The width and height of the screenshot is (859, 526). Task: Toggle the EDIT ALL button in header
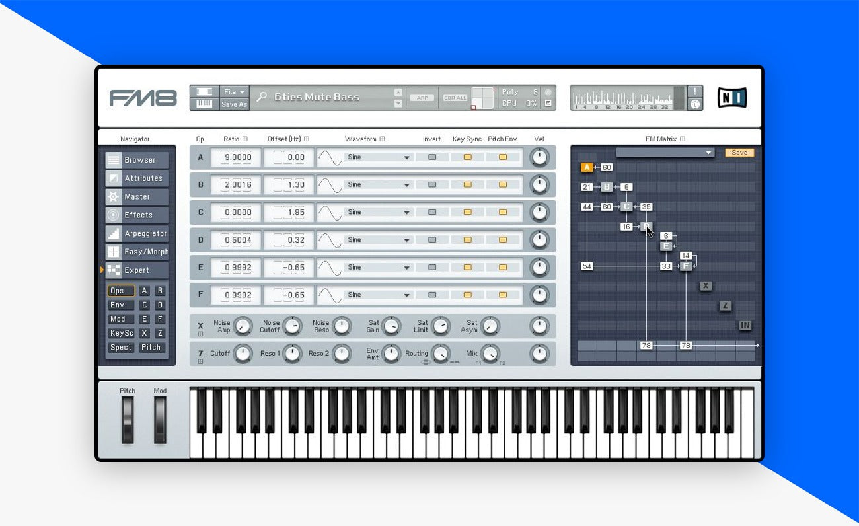[455, 98]
